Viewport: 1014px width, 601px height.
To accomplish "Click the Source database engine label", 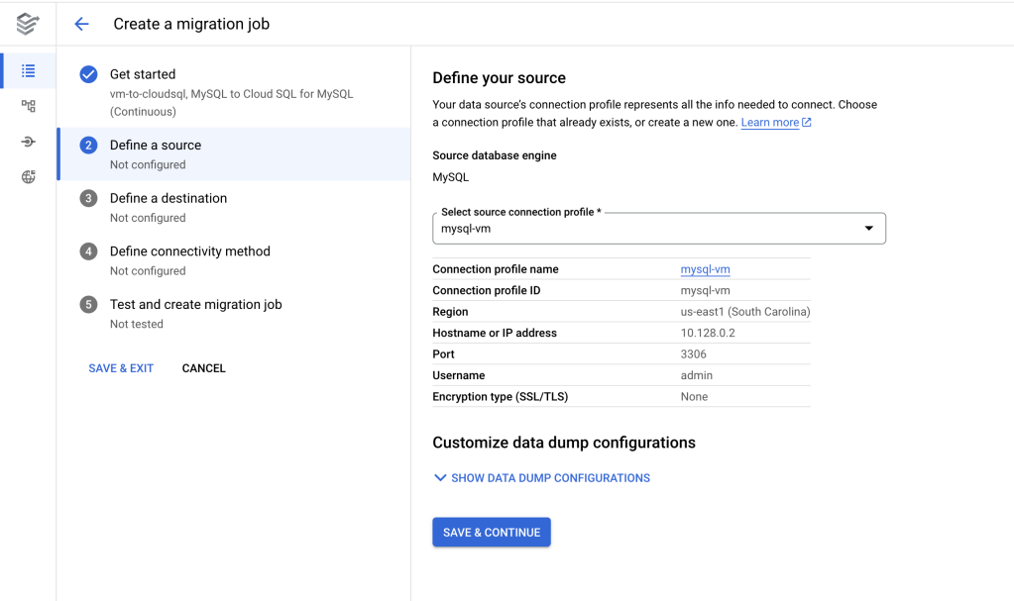I will pos(495,155).
